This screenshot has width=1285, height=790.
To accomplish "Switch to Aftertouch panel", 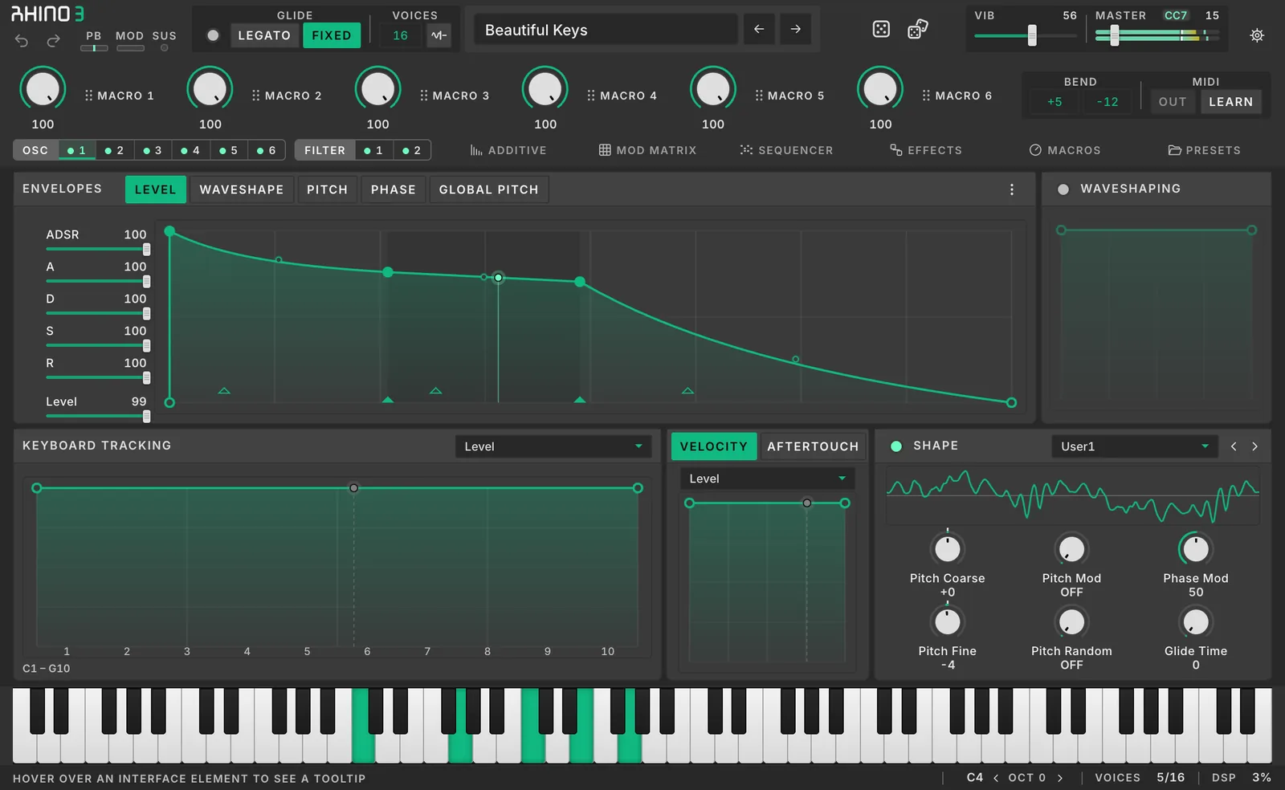I will 813,446.
